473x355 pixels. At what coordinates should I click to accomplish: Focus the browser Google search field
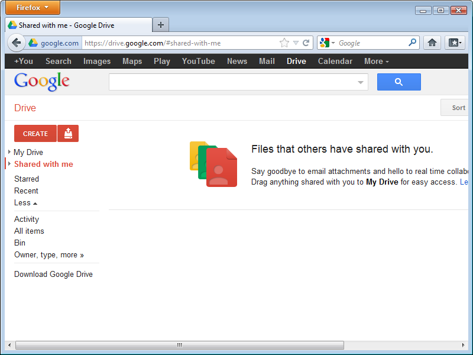[x=372, y=43]
